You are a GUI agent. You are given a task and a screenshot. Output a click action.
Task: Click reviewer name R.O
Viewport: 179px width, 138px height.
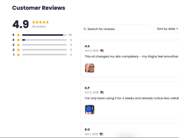pos(87,129)
